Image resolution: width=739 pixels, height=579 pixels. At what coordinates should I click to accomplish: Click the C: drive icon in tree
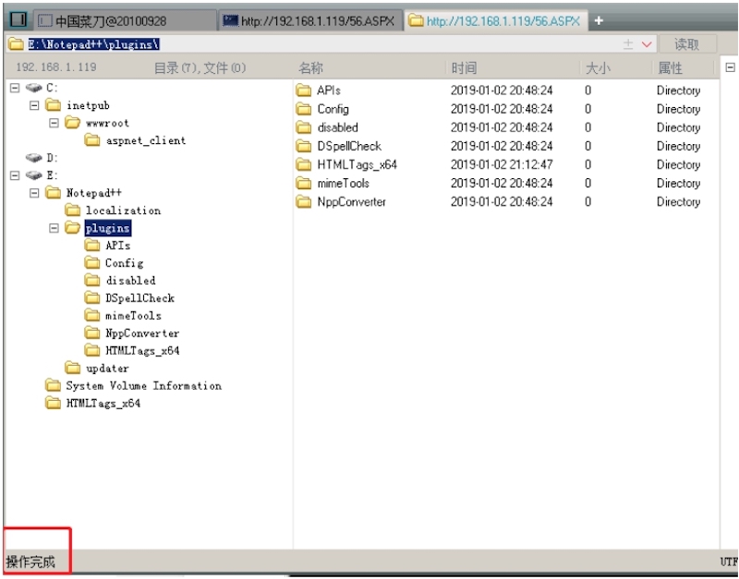coord(34,88)
